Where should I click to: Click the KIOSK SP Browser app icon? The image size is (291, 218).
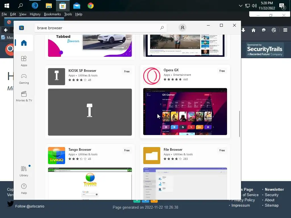tap(57, 77)
